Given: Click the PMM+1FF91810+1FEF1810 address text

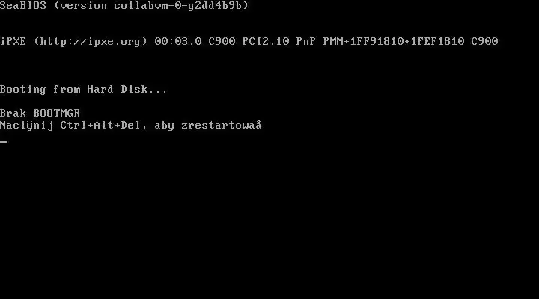Looking at the screenshot, I should coord(394,42).
